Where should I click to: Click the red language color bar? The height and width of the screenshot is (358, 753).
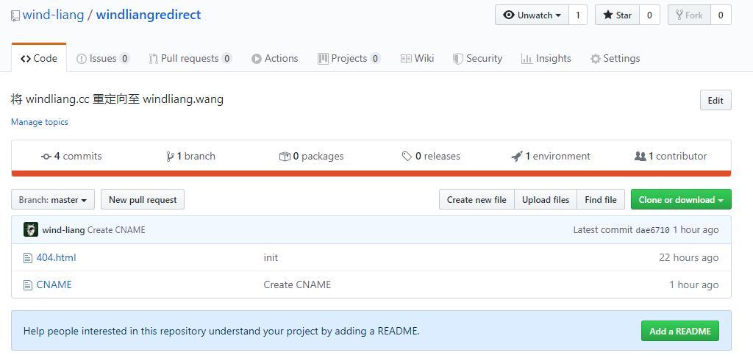(371, 173)
